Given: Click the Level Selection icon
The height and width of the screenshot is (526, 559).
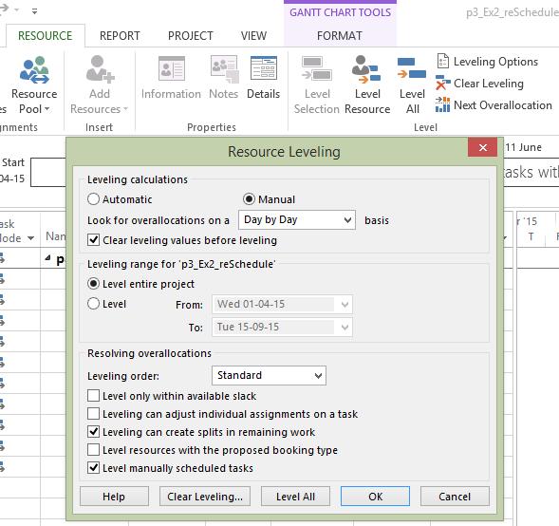Looking at the screenshot, I should [x=317, y=85].
